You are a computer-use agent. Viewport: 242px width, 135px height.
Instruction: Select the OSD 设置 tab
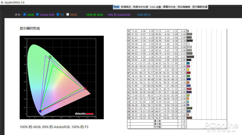point(156,7)
